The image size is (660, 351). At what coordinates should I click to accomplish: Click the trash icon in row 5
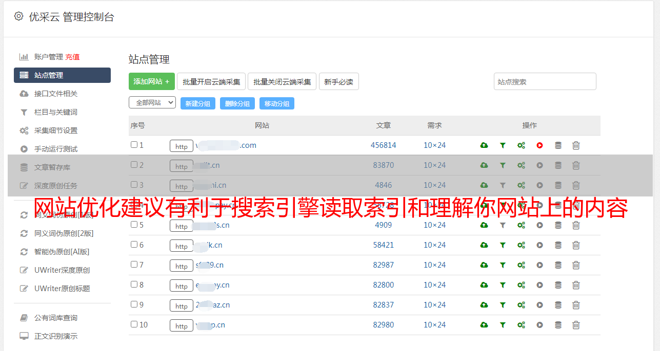576,225
